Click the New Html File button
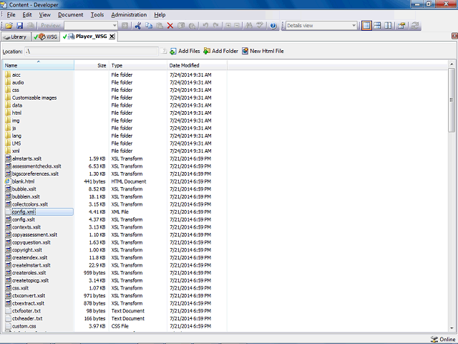This screenshot has height=344, width=458. pyautogui.click(x=263, y=51)
